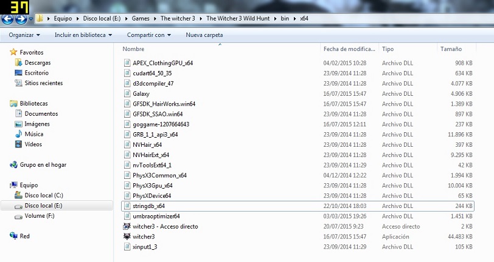Select cudart64_50_35 file icon

[x=127, y=73]
